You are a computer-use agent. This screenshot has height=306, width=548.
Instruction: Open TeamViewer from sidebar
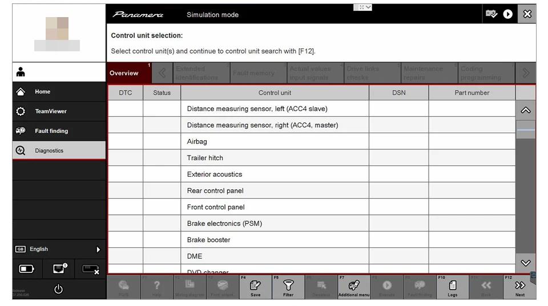click(59, 111)
